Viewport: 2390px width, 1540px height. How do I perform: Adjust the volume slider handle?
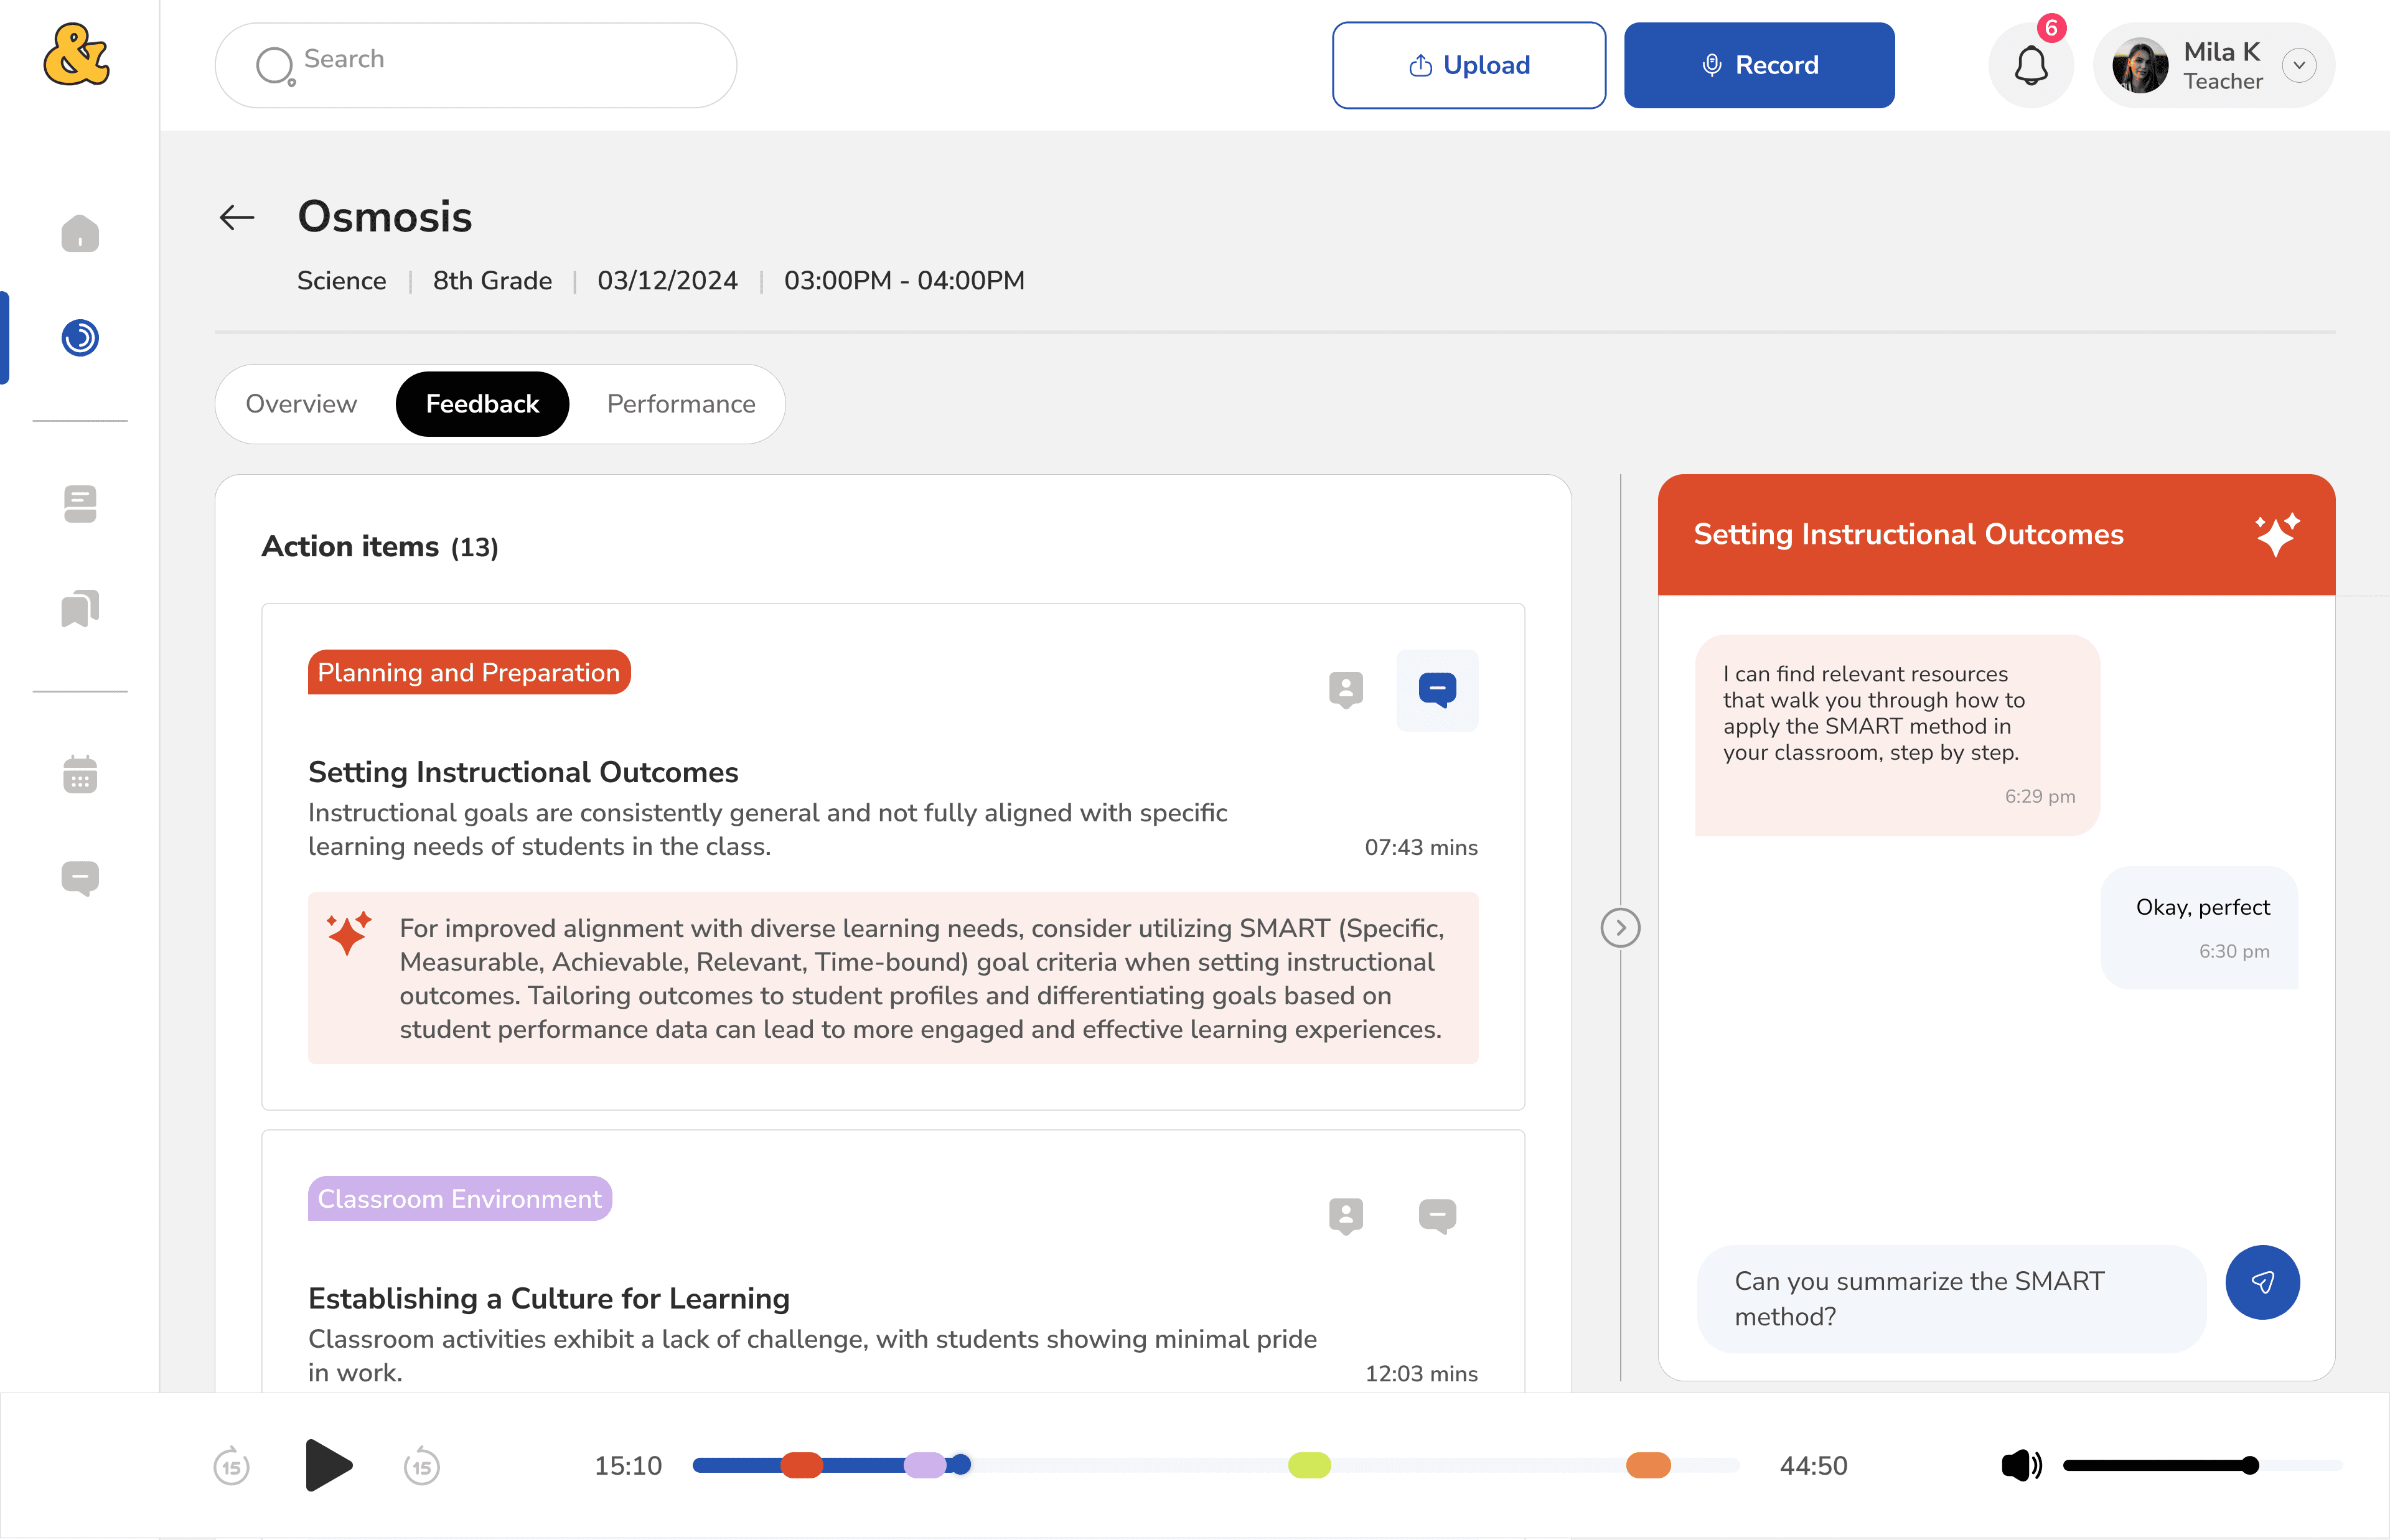(2249, 1466)
